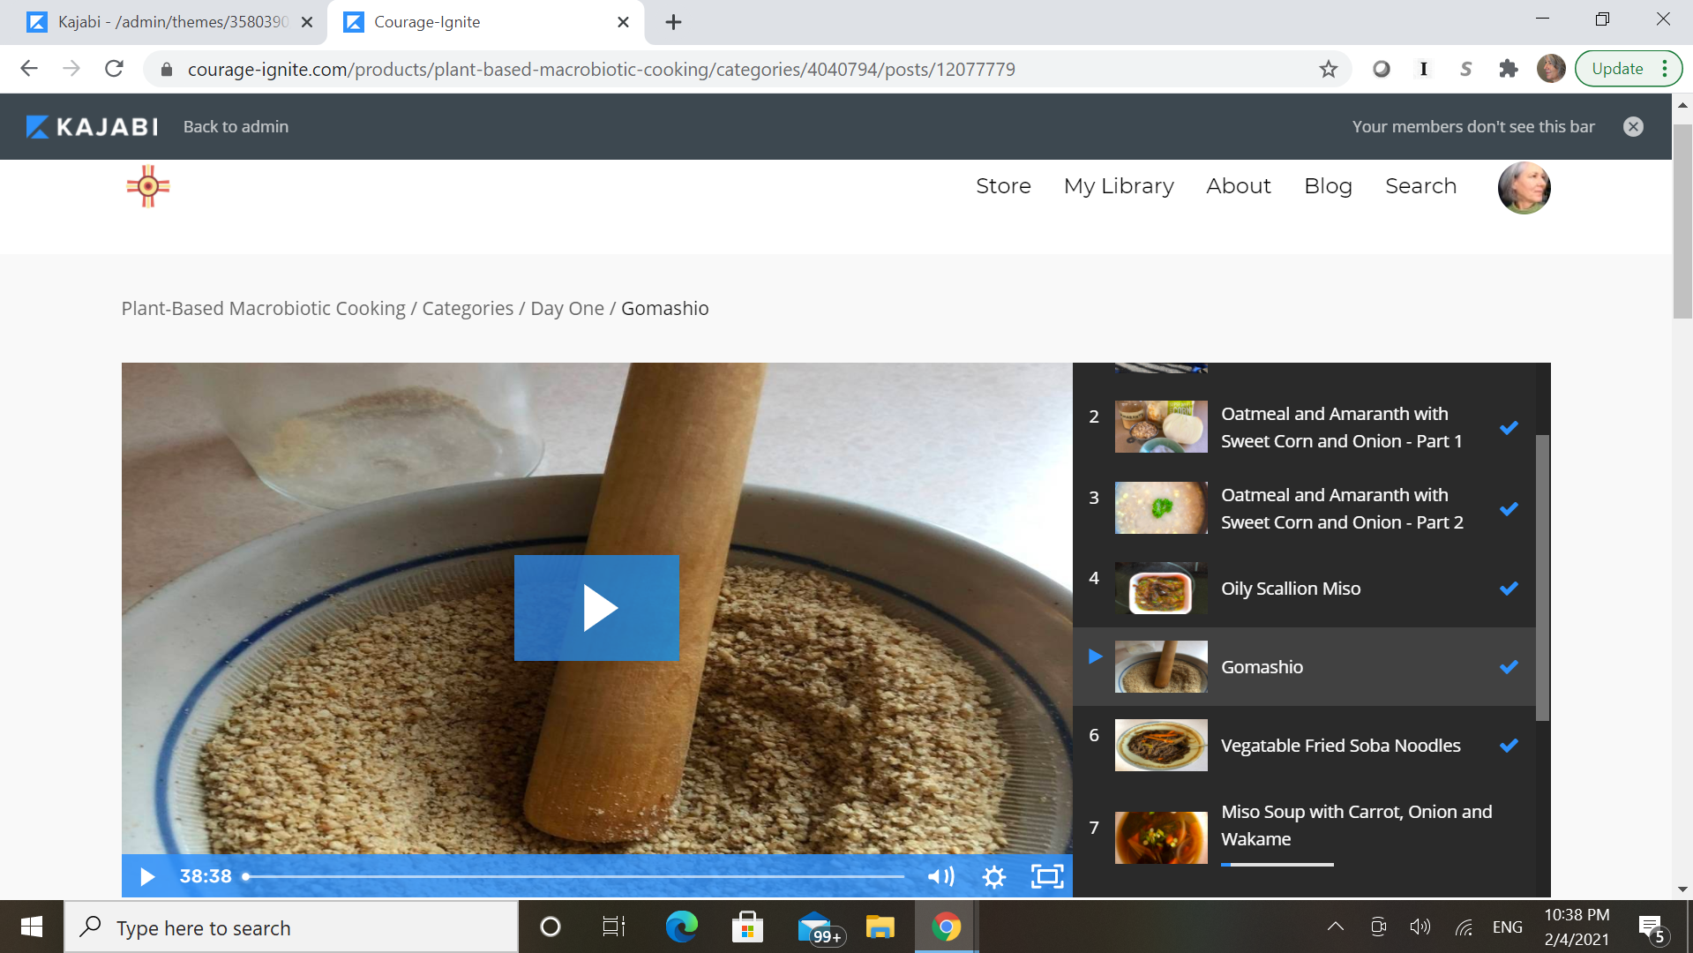Open Windows Task View
The height and width of the screenshot is (953, 1693).
pyautogui.click(x=613, y=927)
